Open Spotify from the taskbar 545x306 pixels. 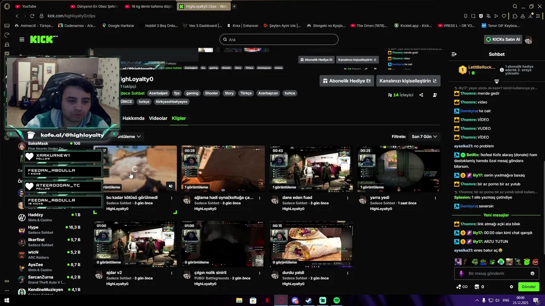pos(336,300)
